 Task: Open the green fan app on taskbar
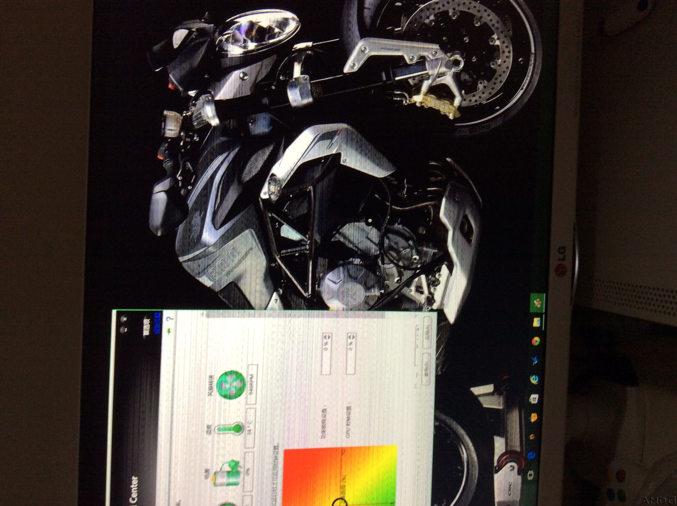point(537,303)
